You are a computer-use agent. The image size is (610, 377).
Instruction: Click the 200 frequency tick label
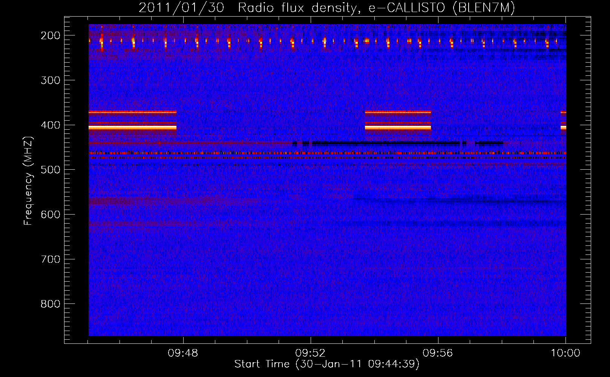coord(50,35)
